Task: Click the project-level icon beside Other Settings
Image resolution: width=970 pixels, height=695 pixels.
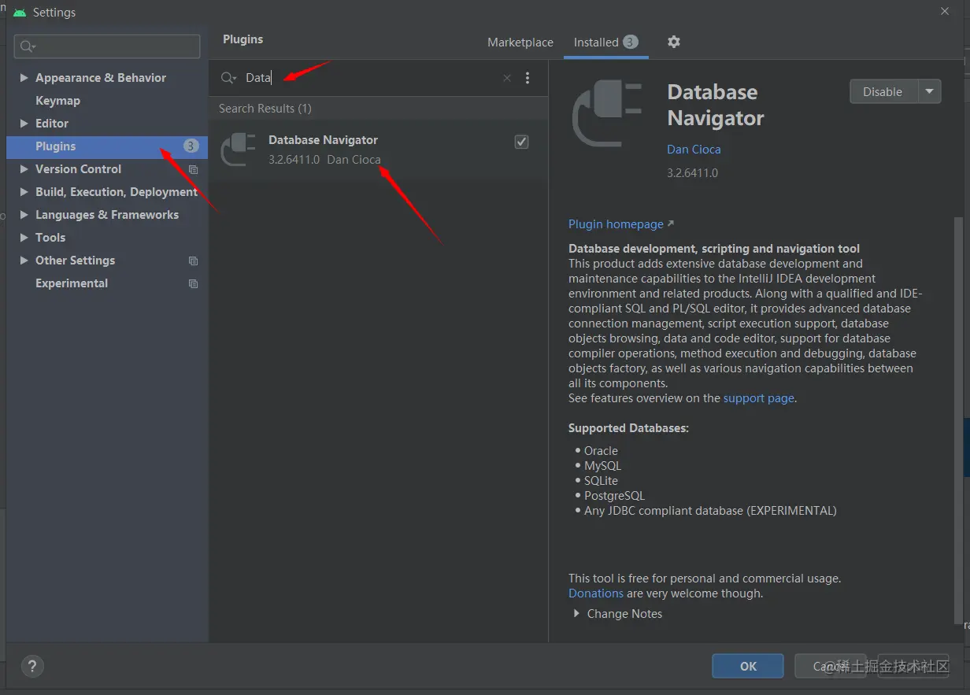Action: (193, 261)
